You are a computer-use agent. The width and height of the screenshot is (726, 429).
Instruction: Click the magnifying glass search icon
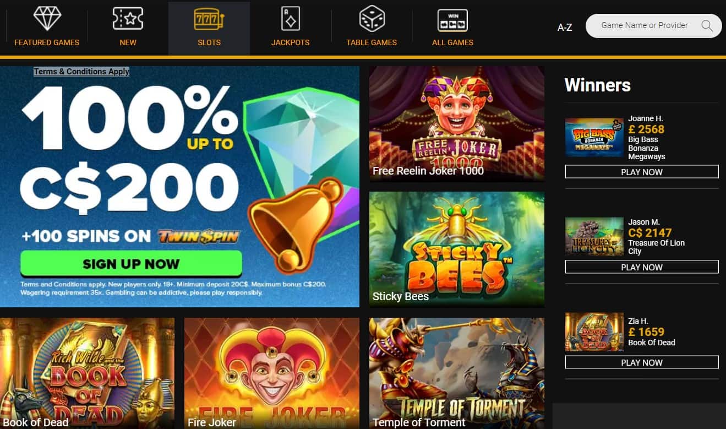(x=707, y=25)
